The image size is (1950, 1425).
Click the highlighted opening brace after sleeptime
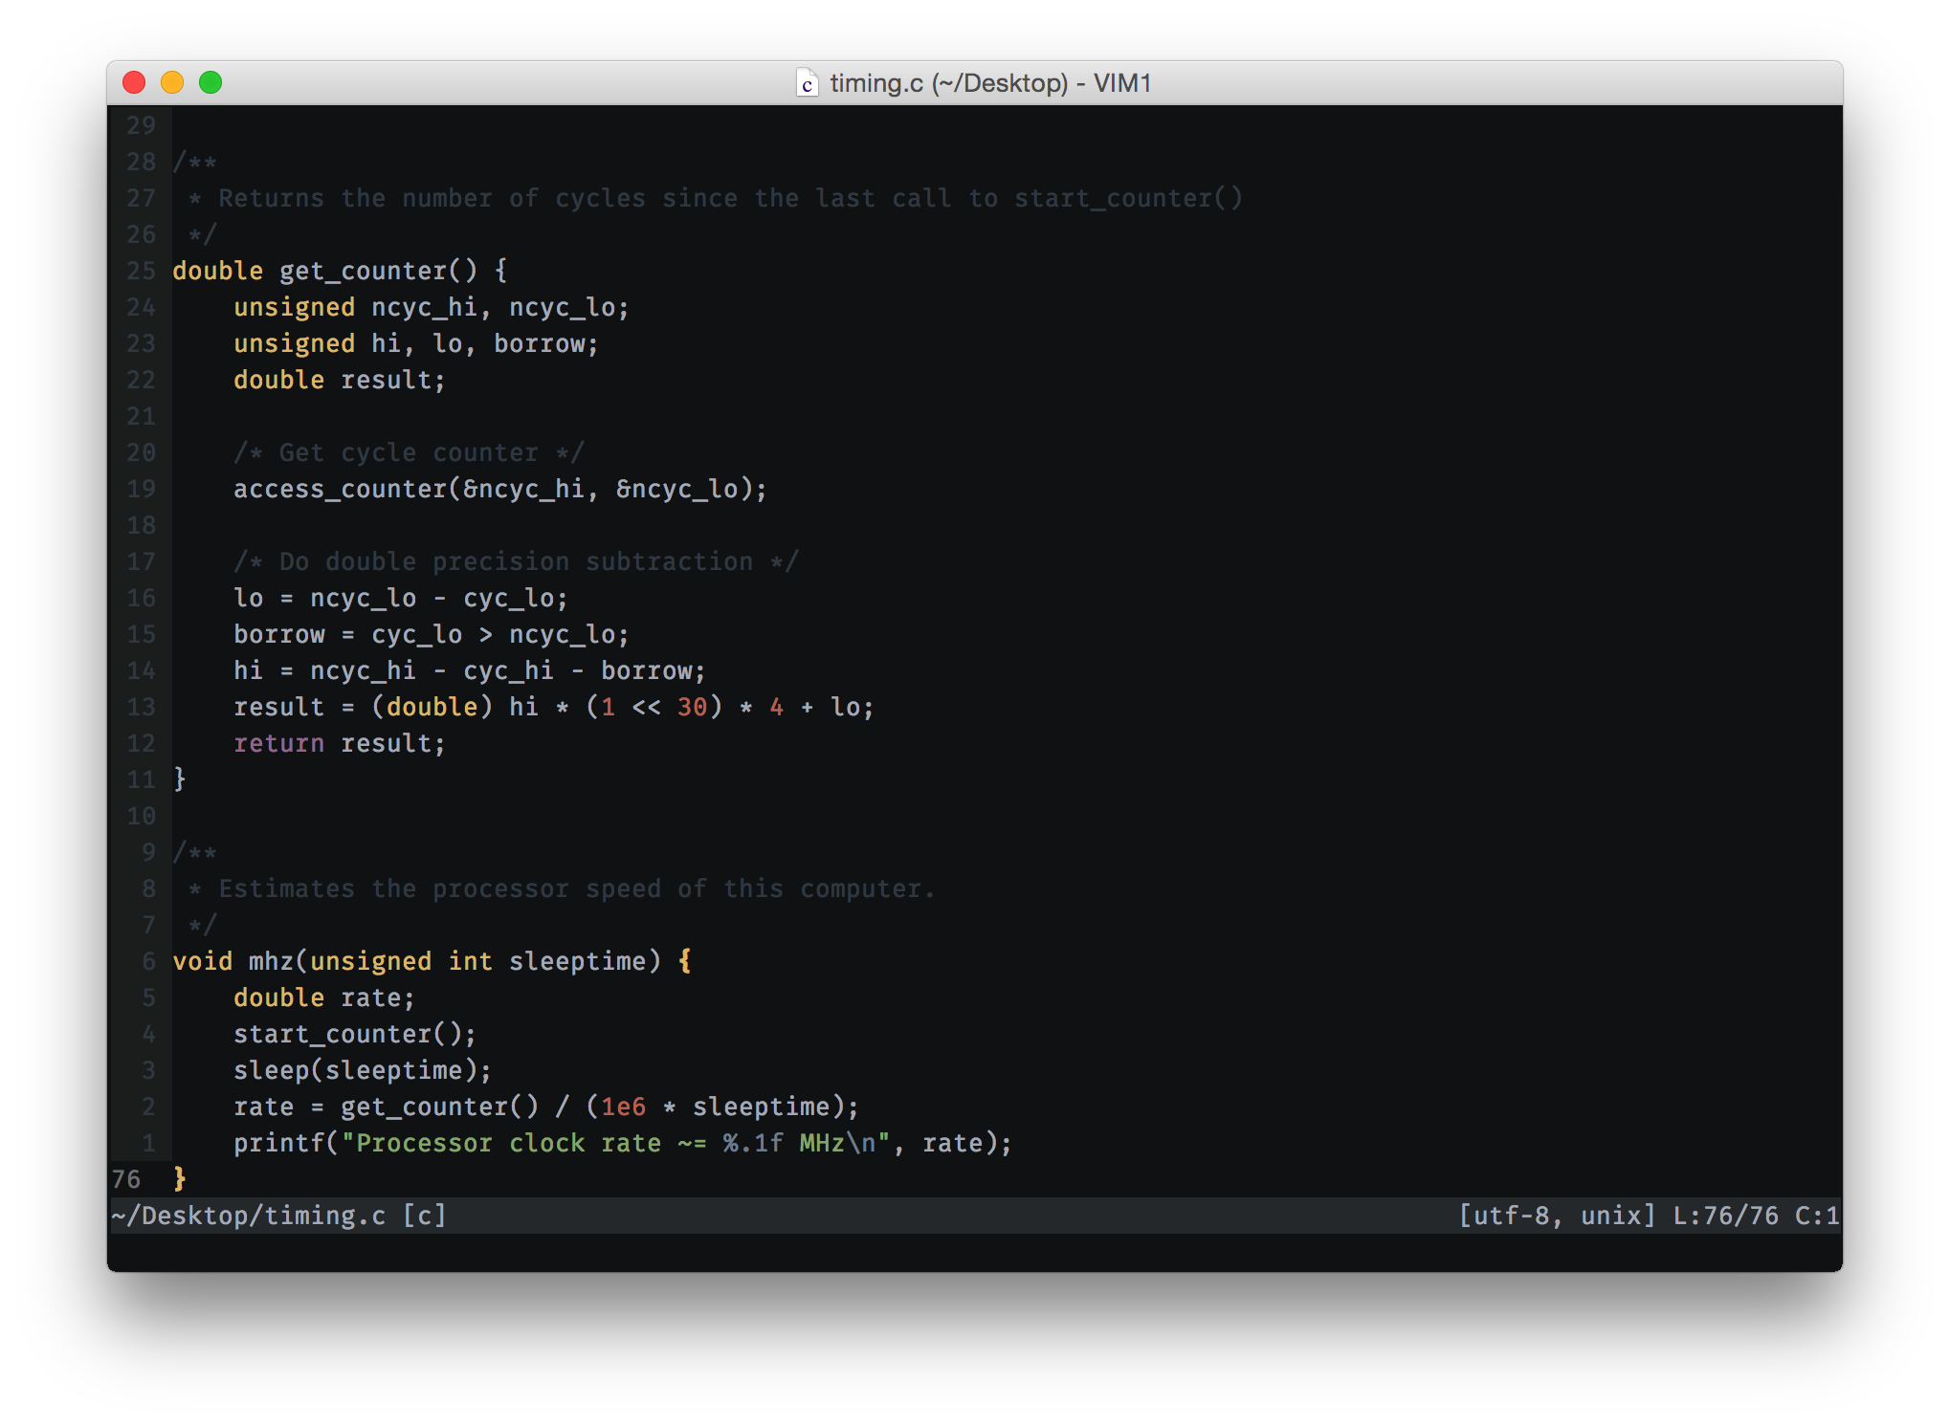[684, 961]
